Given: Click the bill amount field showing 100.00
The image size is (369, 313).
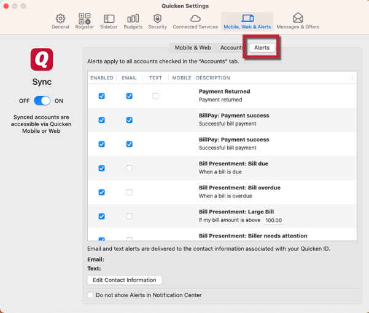Looking at the screenshot, I should (x=274, y=220).
